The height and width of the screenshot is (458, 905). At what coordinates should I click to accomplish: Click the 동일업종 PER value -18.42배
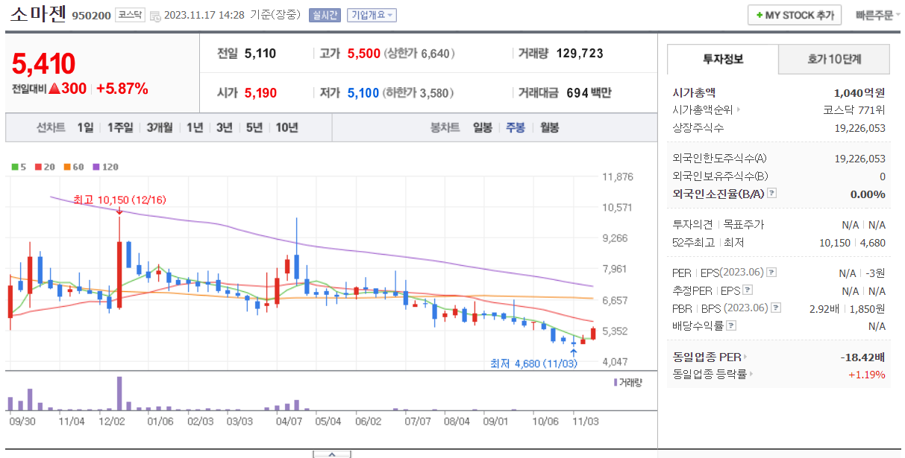tap(862, 357)
